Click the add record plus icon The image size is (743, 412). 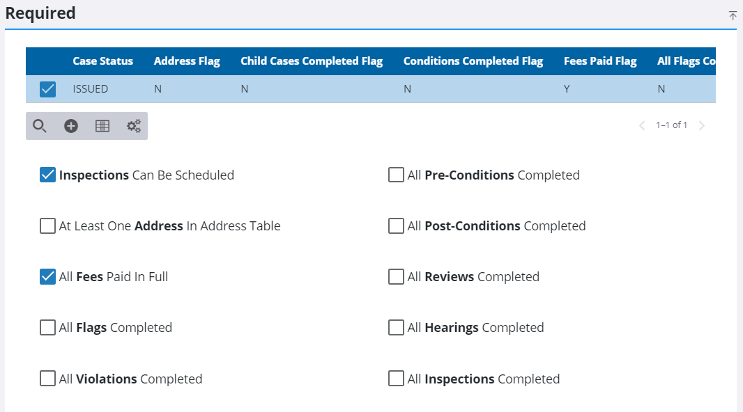point(71,126)
